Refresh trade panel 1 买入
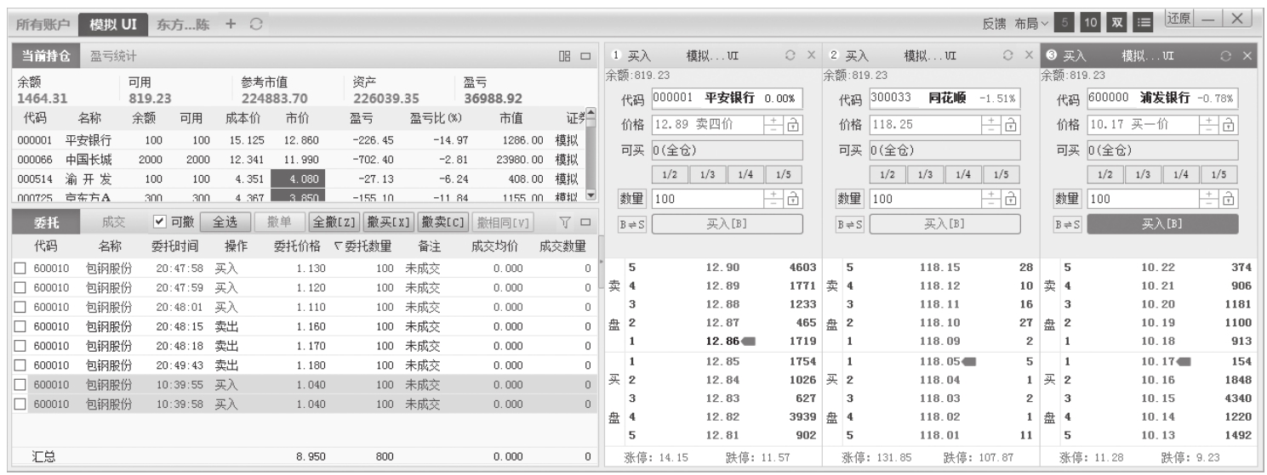Viewport: 1267px width, 475px height. [x=790, y=55]
